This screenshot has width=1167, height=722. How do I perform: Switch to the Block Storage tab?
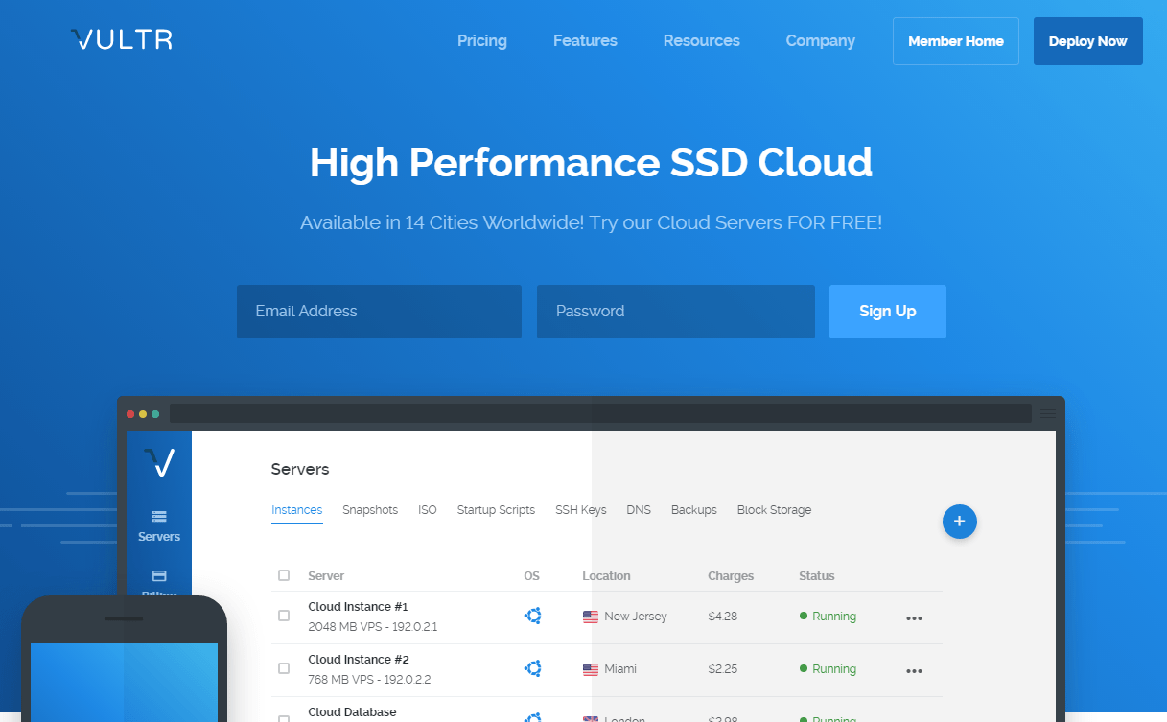774,510
